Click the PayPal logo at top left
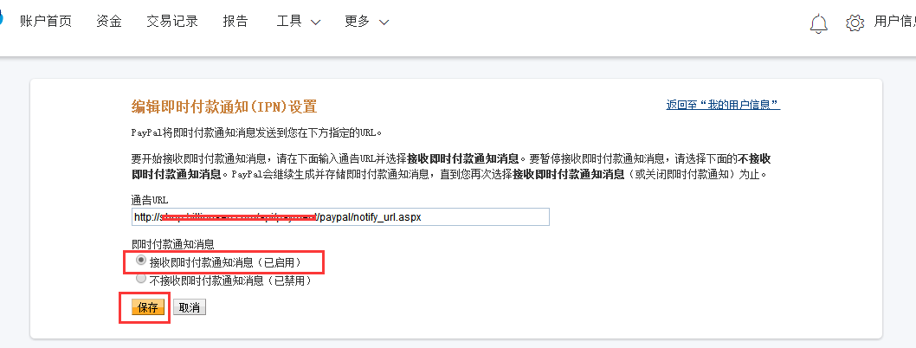The image size is (916, 348). coord(3,22)
